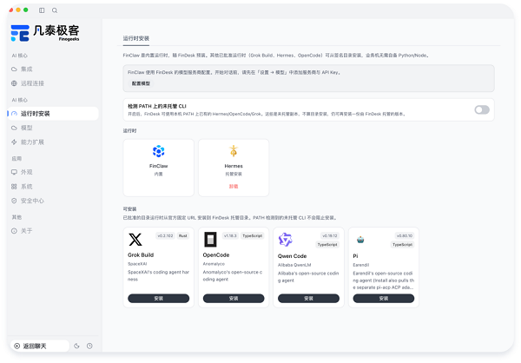Click the TypeScript badge on Pi card
The width and height of the screenshot is (521, 363).
[402, 245]
